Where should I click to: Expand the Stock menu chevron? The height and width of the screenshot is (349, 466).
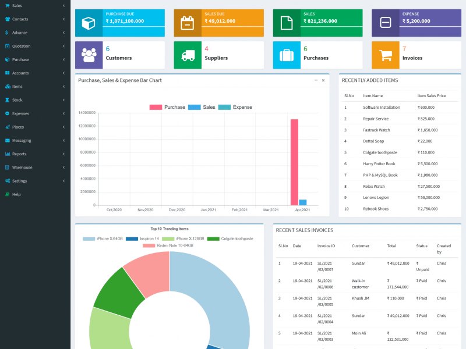click(63, 100)
